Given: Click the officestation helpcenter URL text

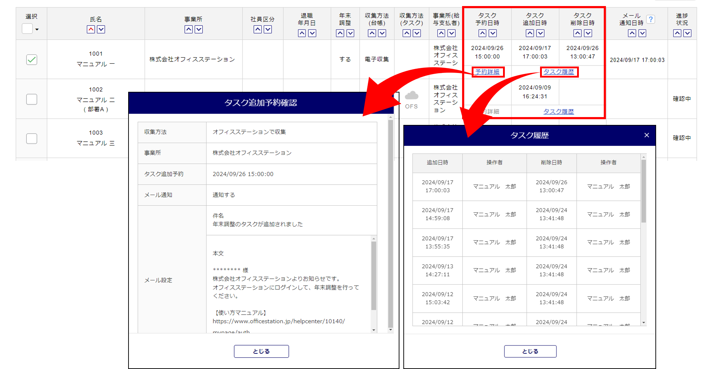Looking at the screenshot, I should pyautogui.click(x=279, y=321).
